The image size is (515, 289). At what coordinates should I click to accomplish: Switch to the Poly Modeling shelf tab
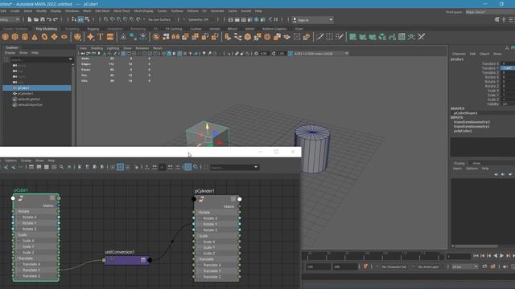click(x=47, y=29)
